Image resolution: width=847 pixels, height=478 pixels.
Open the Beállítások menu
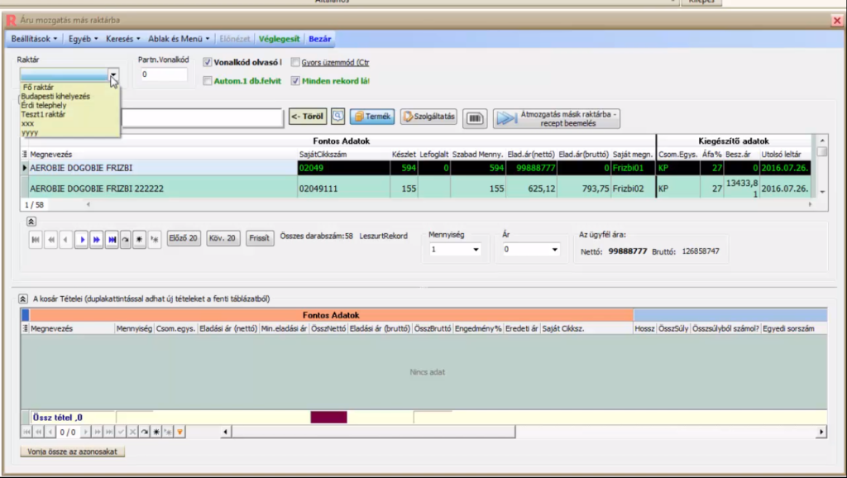(35, 38)
